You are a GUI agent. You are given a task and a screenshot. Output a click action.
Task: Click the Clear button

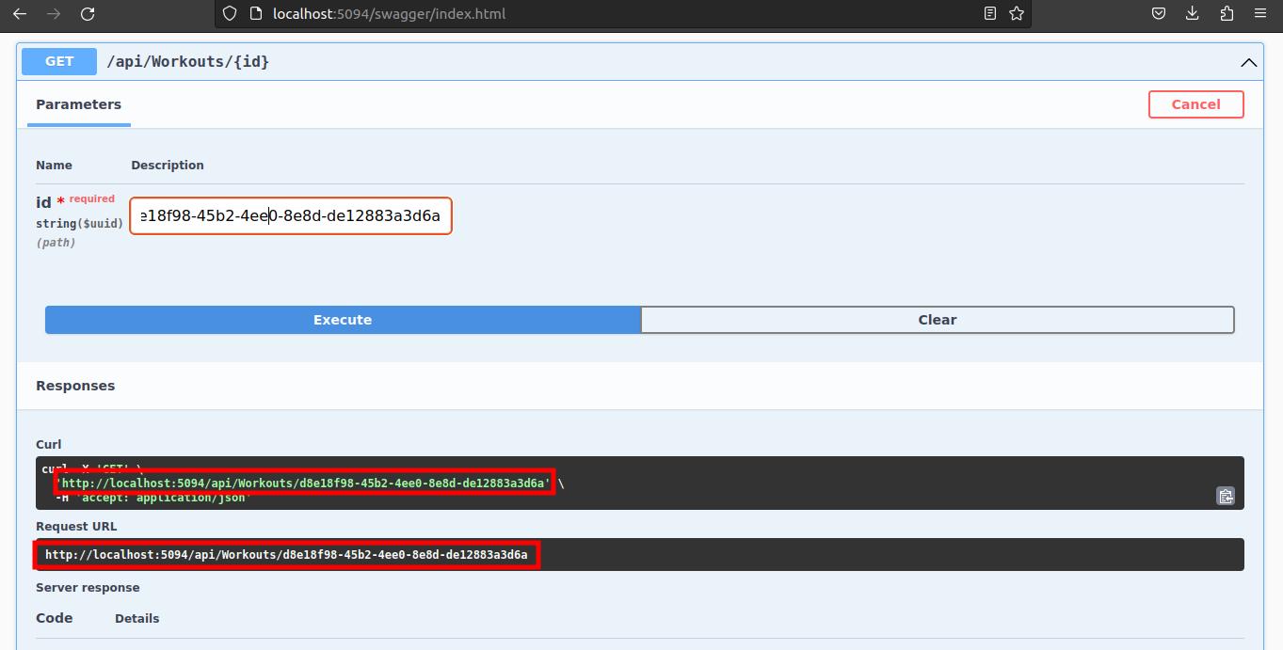tap(937, 320)
